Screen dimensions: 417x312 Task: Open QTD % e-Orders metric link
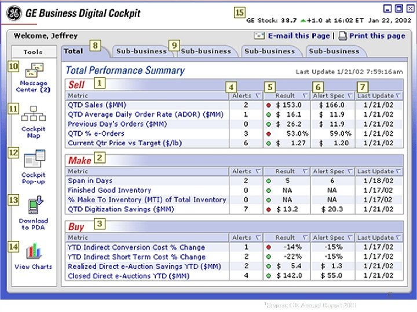[96, 133]
